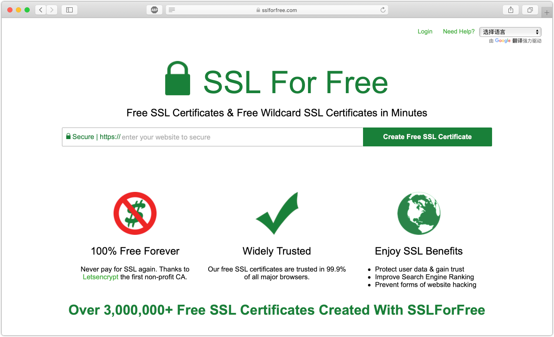Click Create Free SSL Certificate button

pos(428,137)
